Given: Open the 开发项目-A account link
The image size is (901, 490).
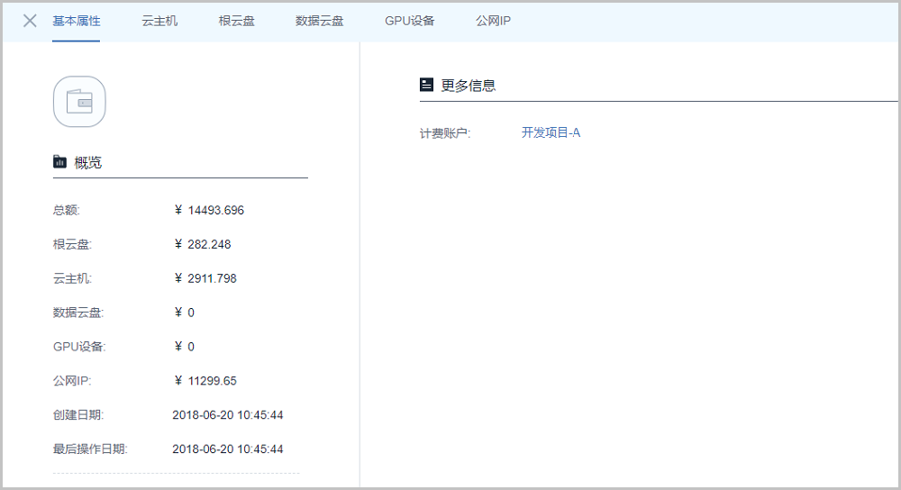Looking at the screenshot, I should pos(551,132).
